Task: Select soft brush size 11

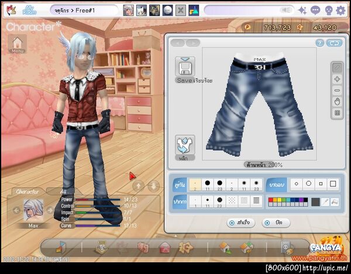Action: 244,185
